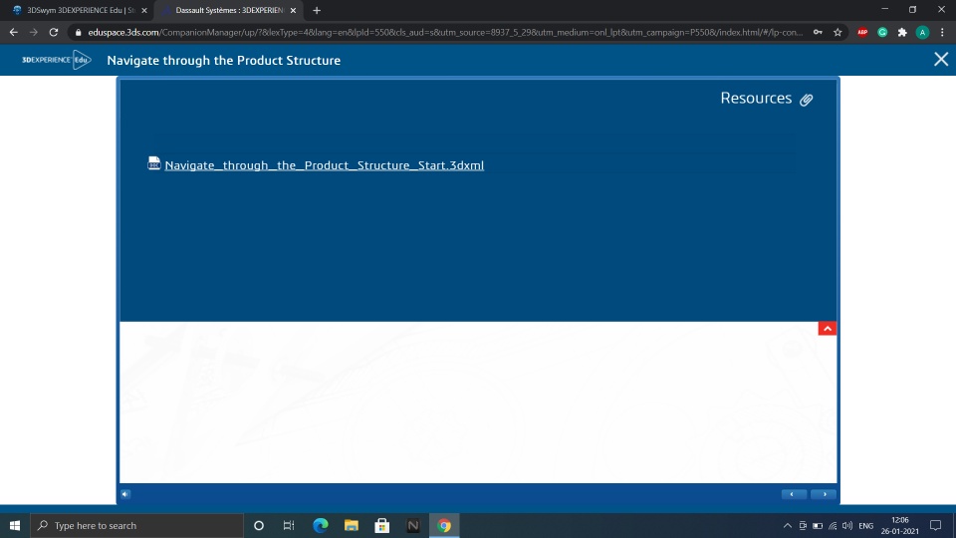The width and height of the screenshot is (956, 538).
Task: Show hidden system tray icons
Action: pos(787,525)
